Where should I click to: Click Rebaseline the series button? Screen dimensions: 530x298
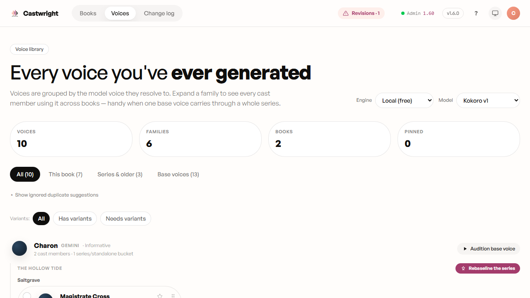[x=488, y=268]
